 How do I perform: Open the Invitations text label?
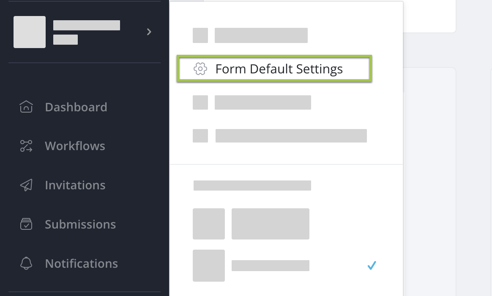[x=75, y=185]
